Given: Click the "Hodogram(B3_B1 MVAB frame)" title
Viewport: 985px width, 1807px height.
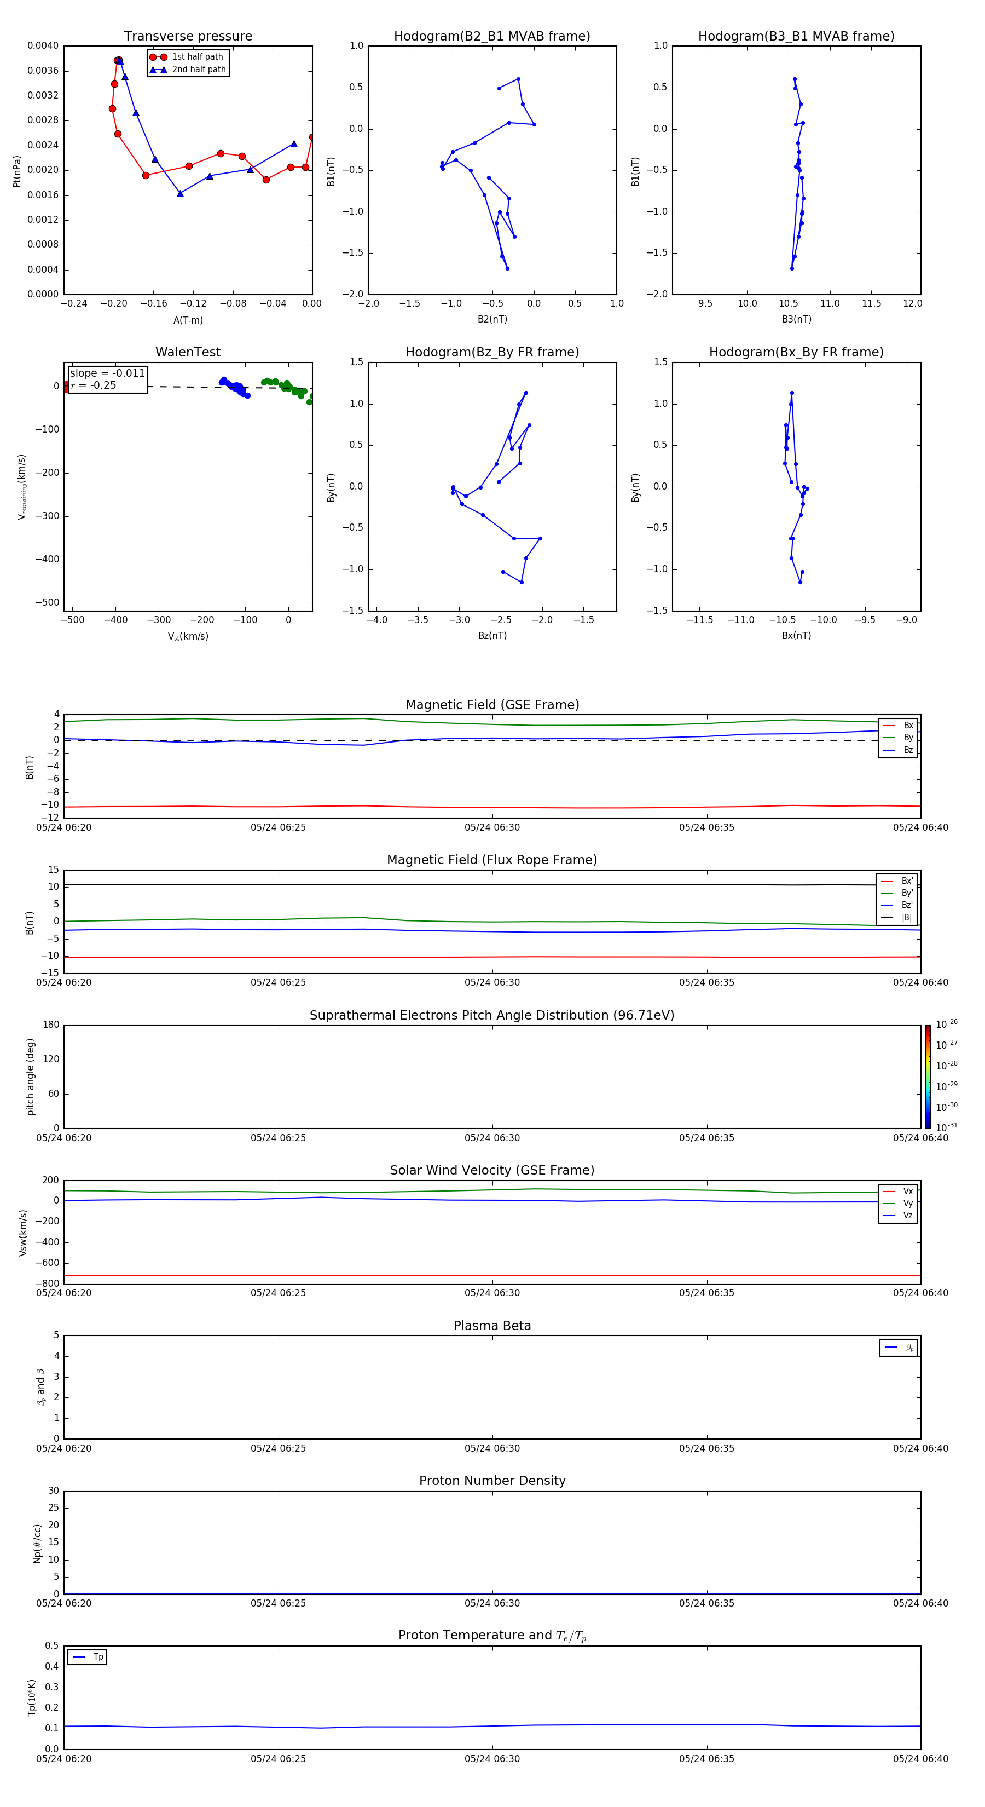Looking at the screenshot, I should click(x=796, y=36).
